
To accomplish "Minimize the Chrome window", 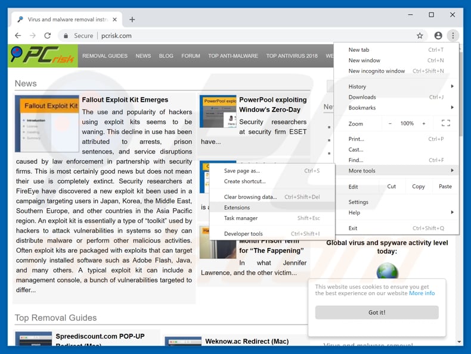I will tap(410, 15).
